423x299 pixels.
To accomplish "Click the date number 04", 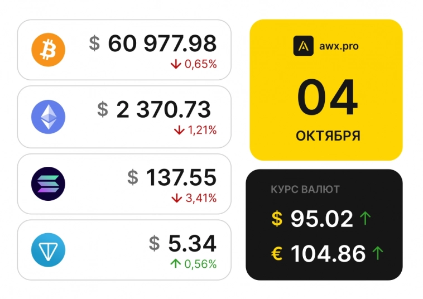I will point(326,99).
